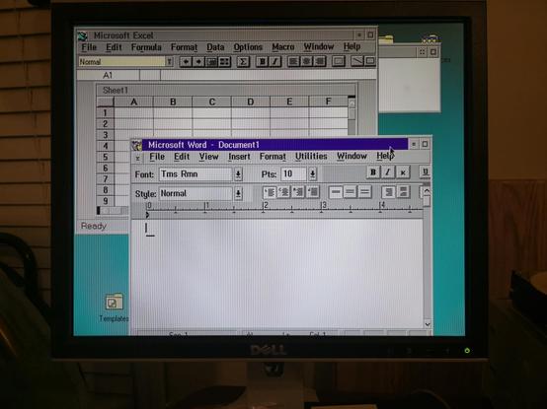The width and height of the screenshot is (547, 409).
Task: Open Excel Macro menu
Action: point(283,46)
